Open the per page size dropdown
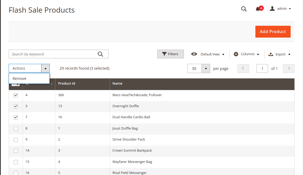The height and width of the screenshot is (175, 303). click(x=206, y=69)
